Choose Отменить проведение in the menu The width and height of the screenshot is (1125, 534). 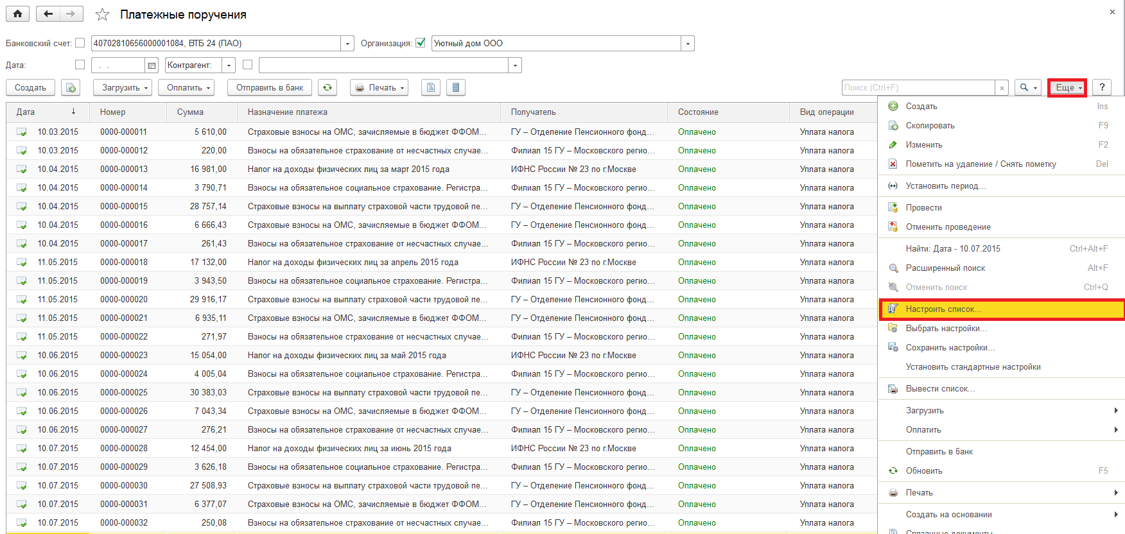(1001, 227)
